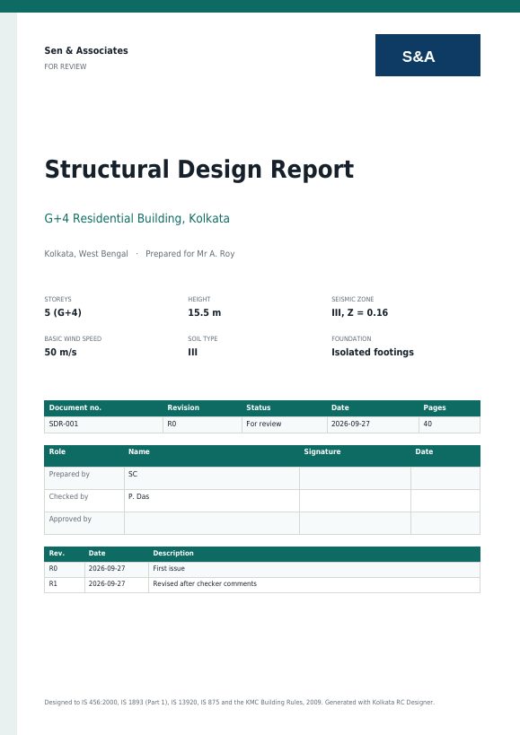The width and height of the screenshot is (520, 735).
Task: Click the basic wind speed '50 m/s'
Action: coord(60,352)
